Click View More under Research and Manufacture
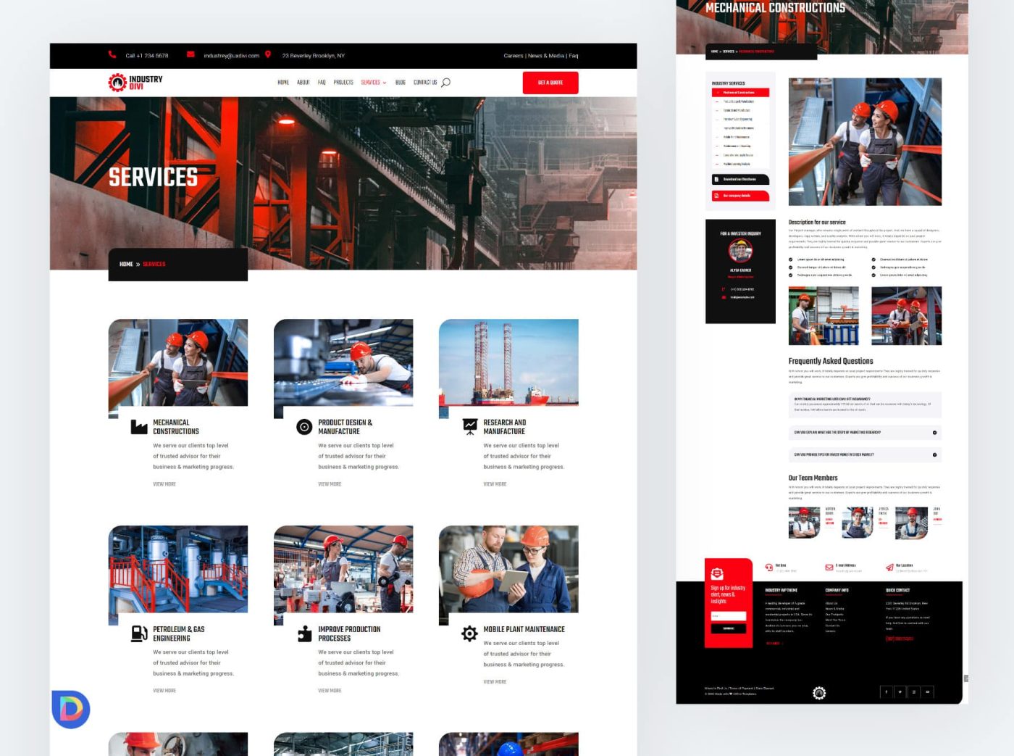 tap(495, 484)
